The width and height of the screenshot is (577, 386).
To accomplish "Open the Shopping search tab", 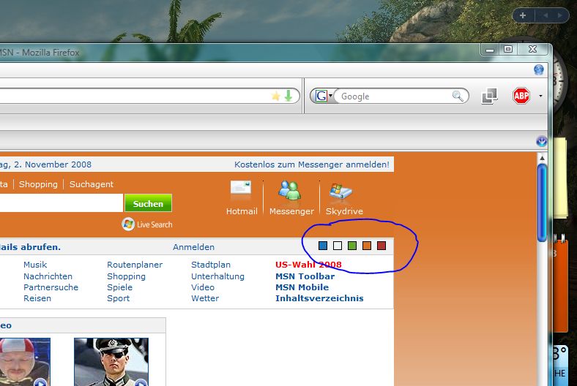I will 38,184.
